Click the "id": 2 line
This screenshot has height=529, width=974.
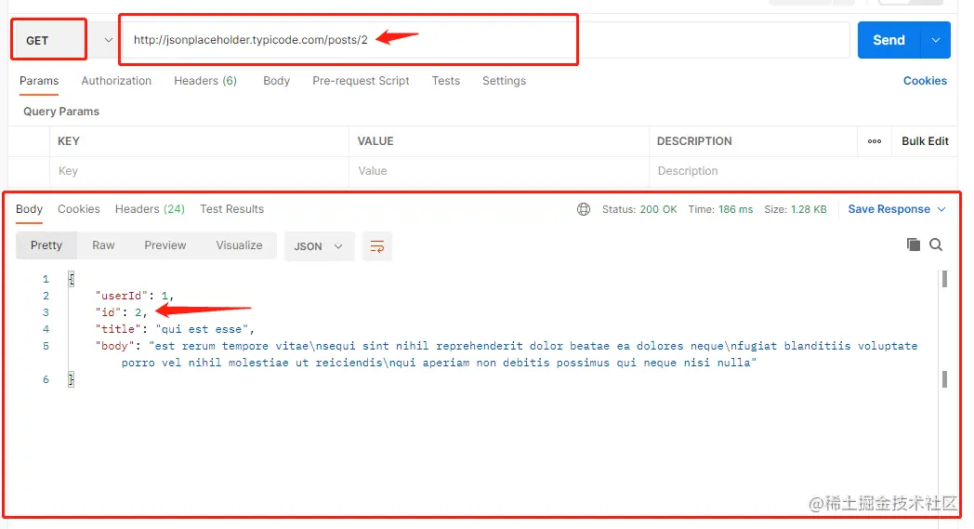click(121, 312)
